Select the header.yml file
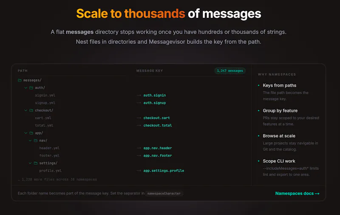Screen dimensions: 340x215 pyautogui.click(x=49, y=148)
